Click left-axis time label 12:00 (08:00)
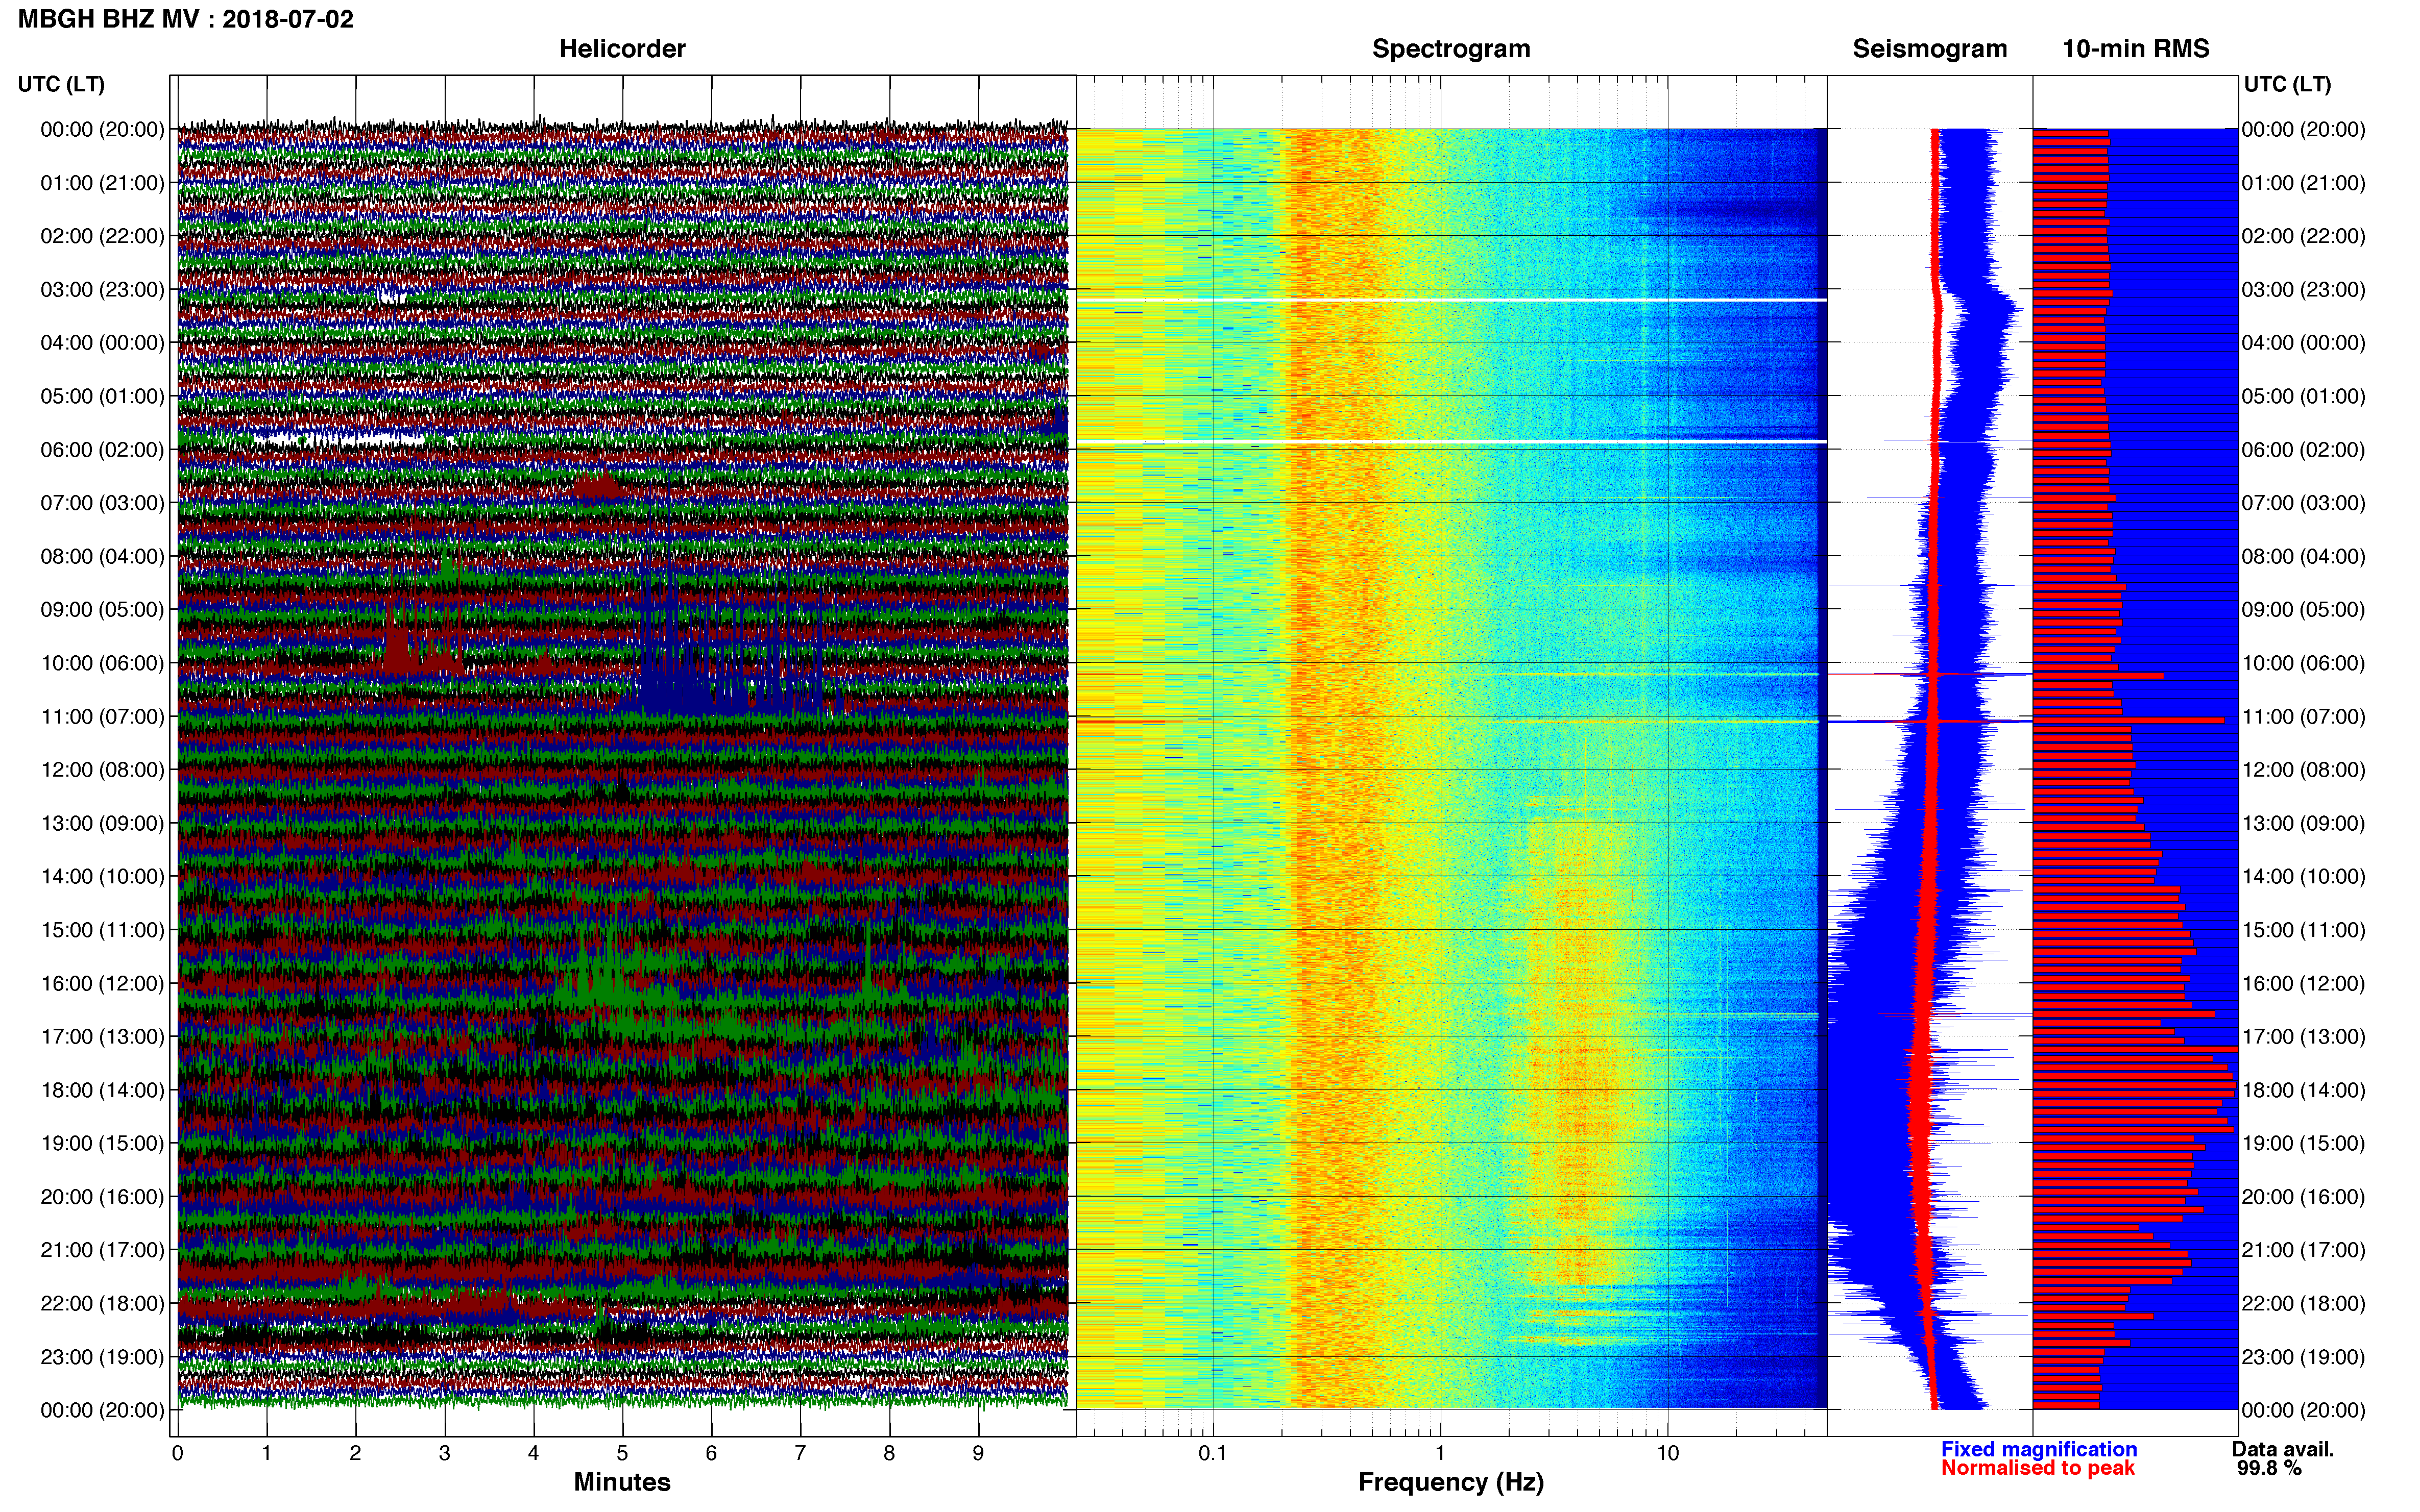The image size is (2420, 1512). pyautogui.click(x=102, y=770)
